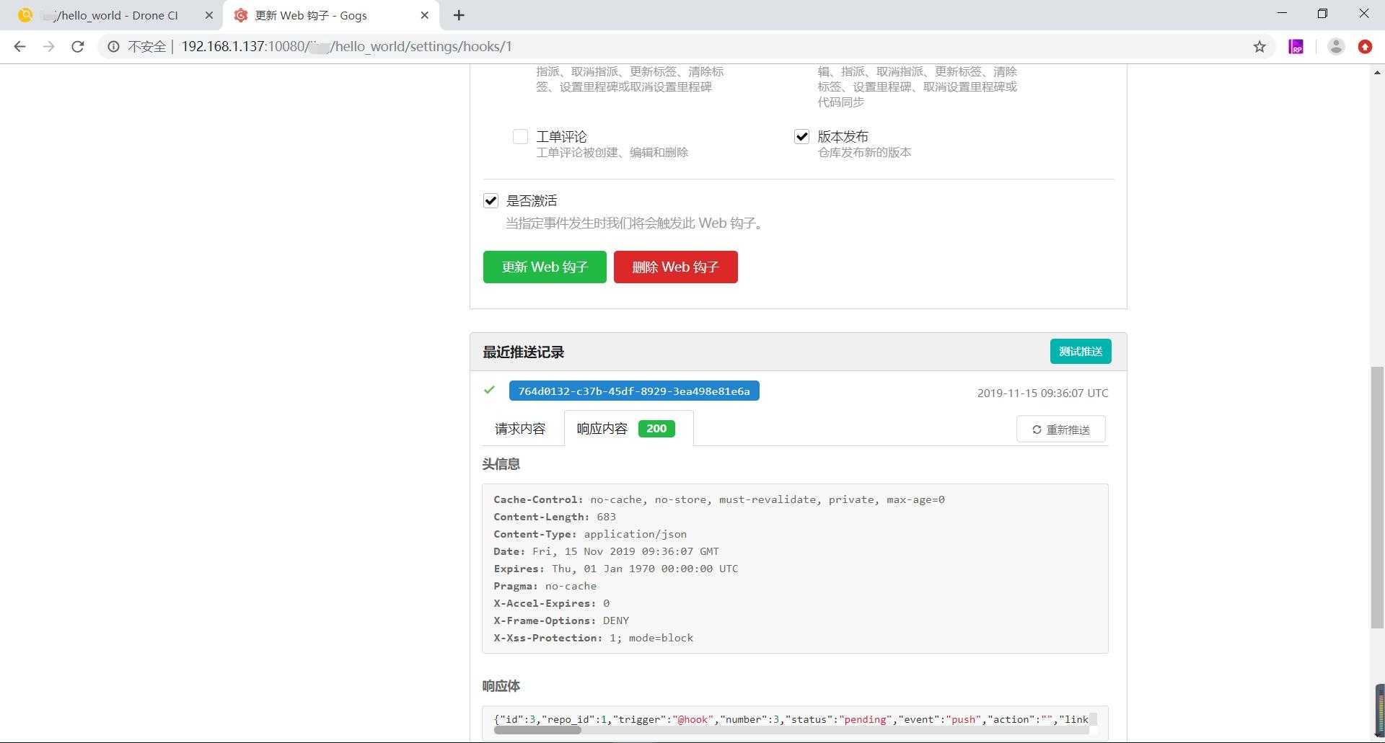The height and width of the screenshot is (743, 1385).
Task: Expand delivery 764d0132-c37b-45df-8929-3ea498e81e6a
Action: click(634, 391)
